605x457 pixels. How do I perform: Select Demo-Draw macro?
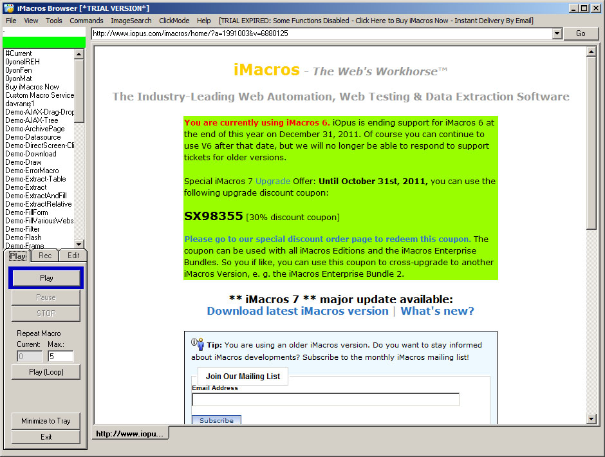pos(39,162)
